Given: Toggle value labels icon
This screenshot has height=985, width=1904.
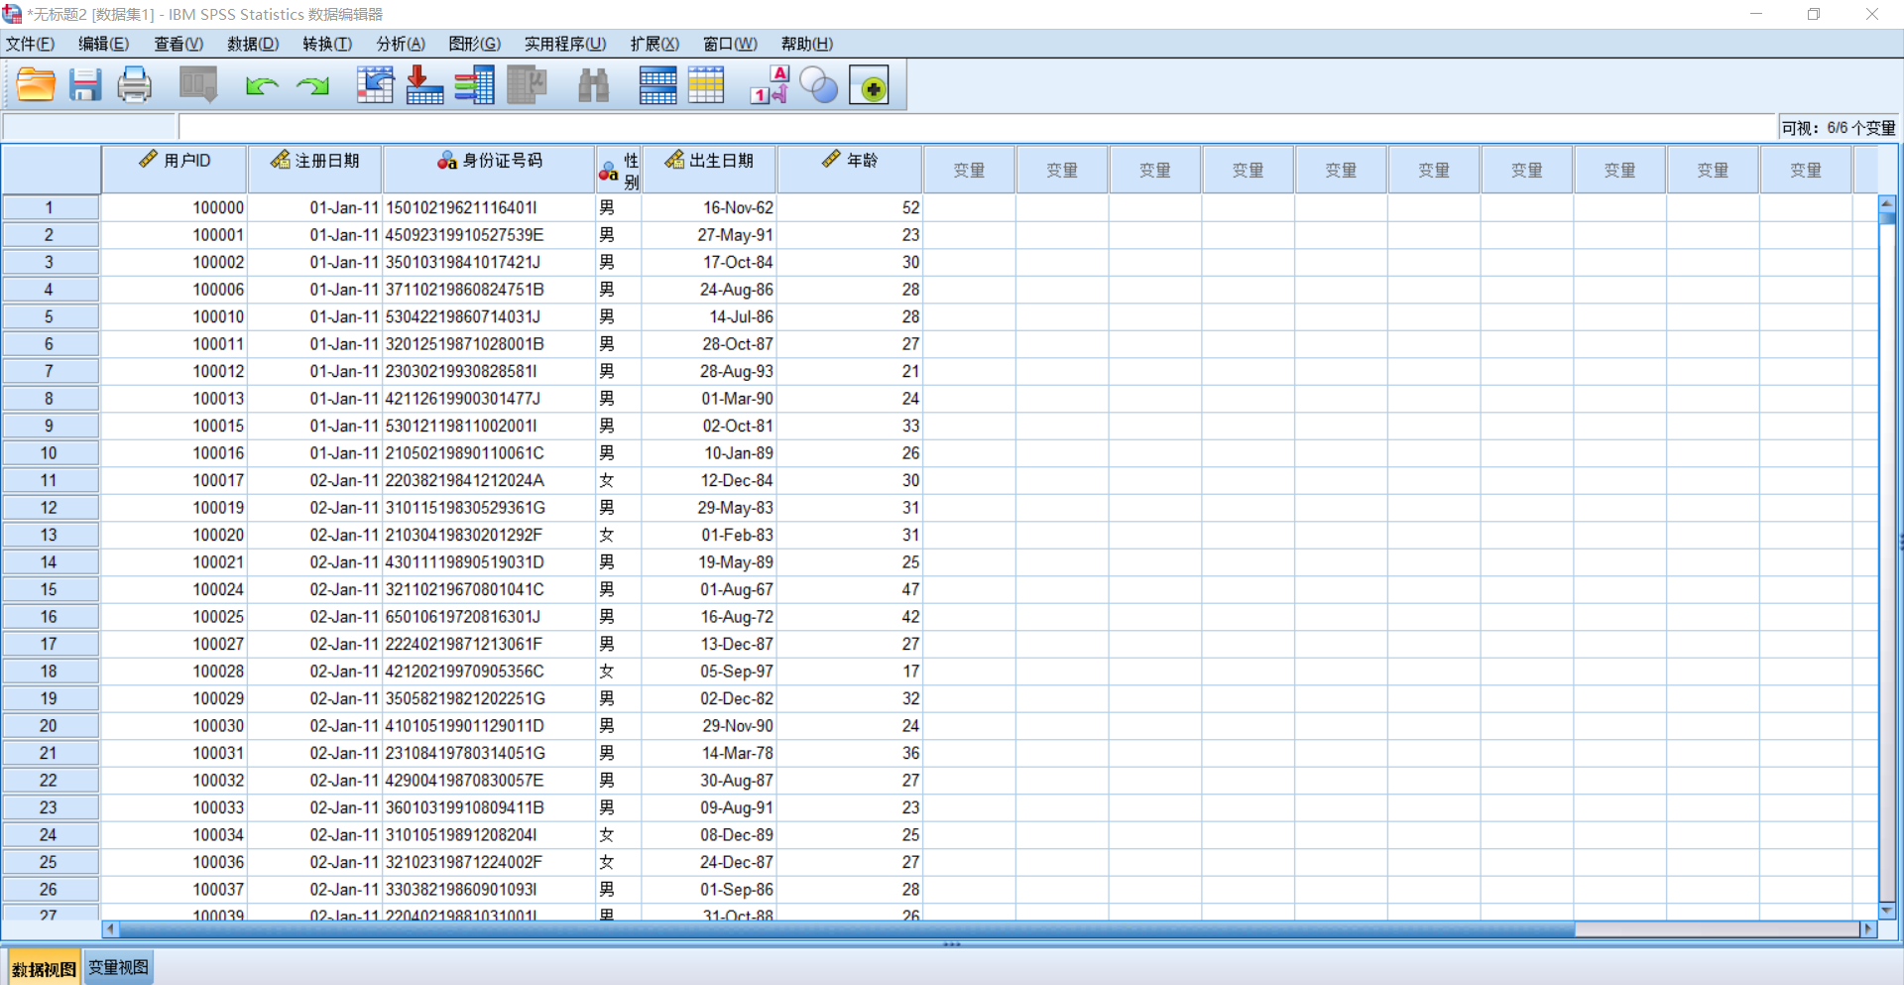Looking at the screenshot, I should 770,85.
